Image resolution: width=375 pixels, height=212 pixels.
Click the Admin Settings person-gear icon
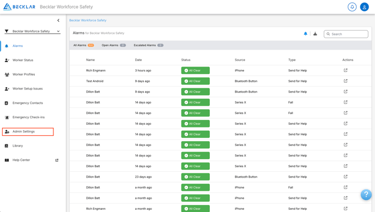(7, 131)
